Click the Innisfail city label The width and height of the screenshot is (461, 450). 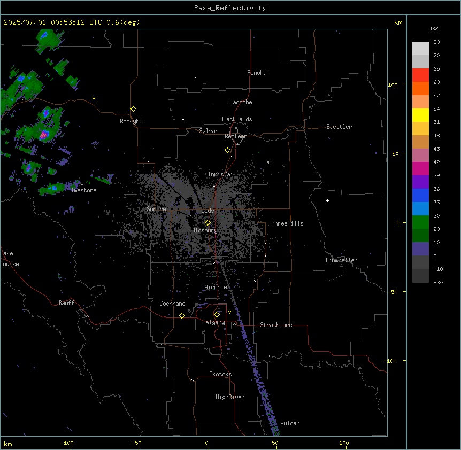click(x=222, y=174)
